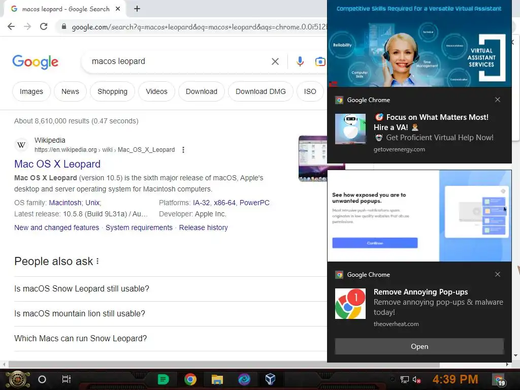
Task: Open File Explorer from the taskbar
Action: (217, 379)
